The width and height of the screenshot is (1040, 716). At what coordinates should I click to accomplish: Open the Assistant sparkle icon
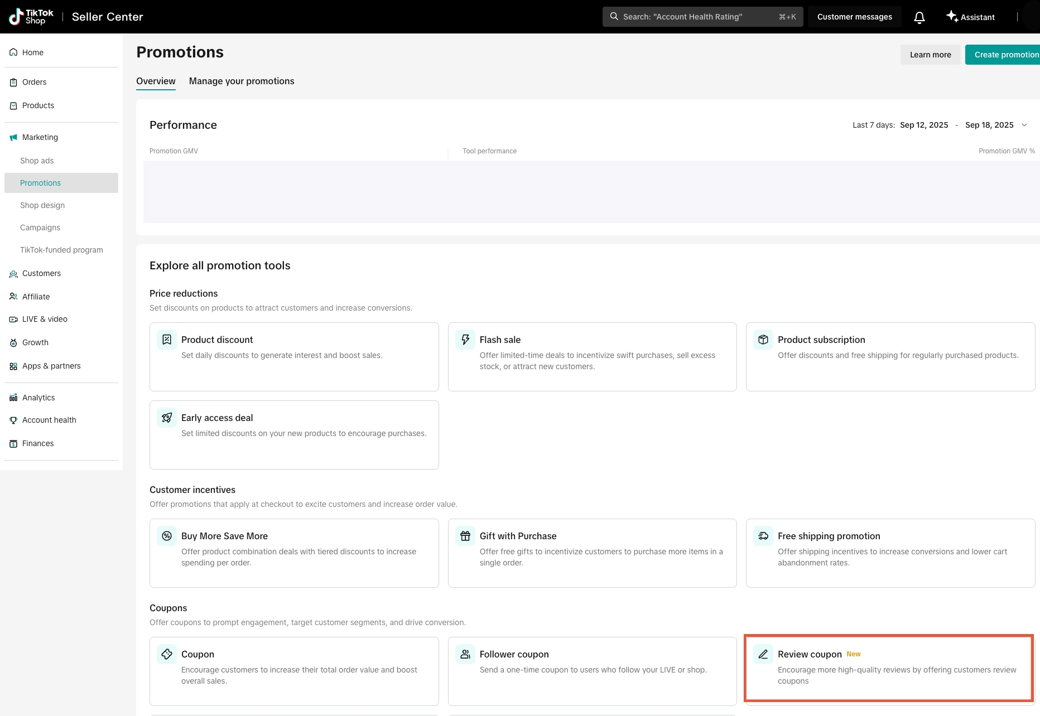coord(952,16)
